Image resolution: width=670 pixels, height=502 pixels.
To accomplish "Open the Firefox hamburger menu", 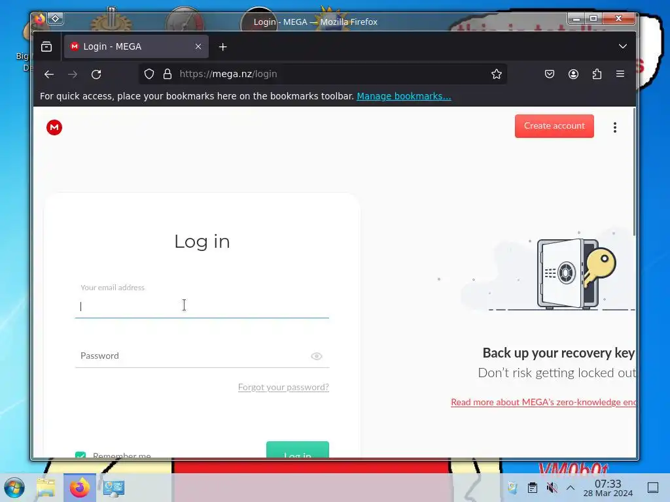I will point(620,75).
